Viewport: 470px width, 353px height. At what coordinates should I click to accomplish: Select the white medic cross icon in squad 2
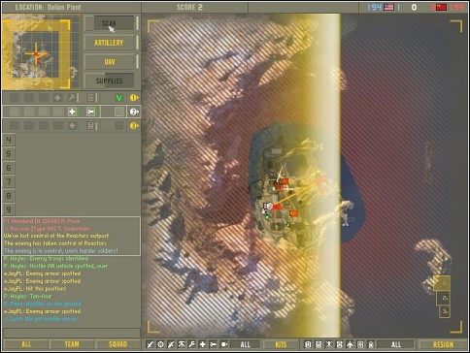coord(72,112)
